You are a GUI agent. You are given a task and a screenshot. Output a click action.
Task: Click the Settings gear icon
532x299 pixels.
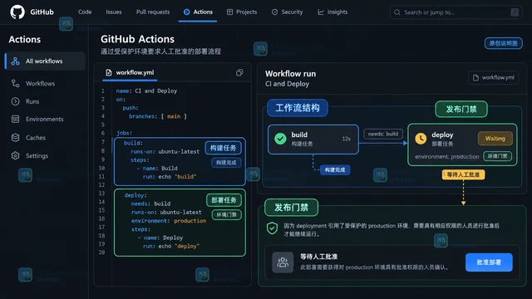tap(15, 155)
